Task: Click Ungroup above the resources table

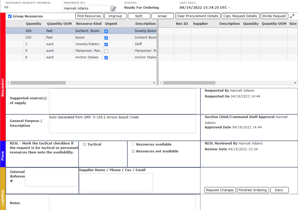Action: (x=116, y=16)
